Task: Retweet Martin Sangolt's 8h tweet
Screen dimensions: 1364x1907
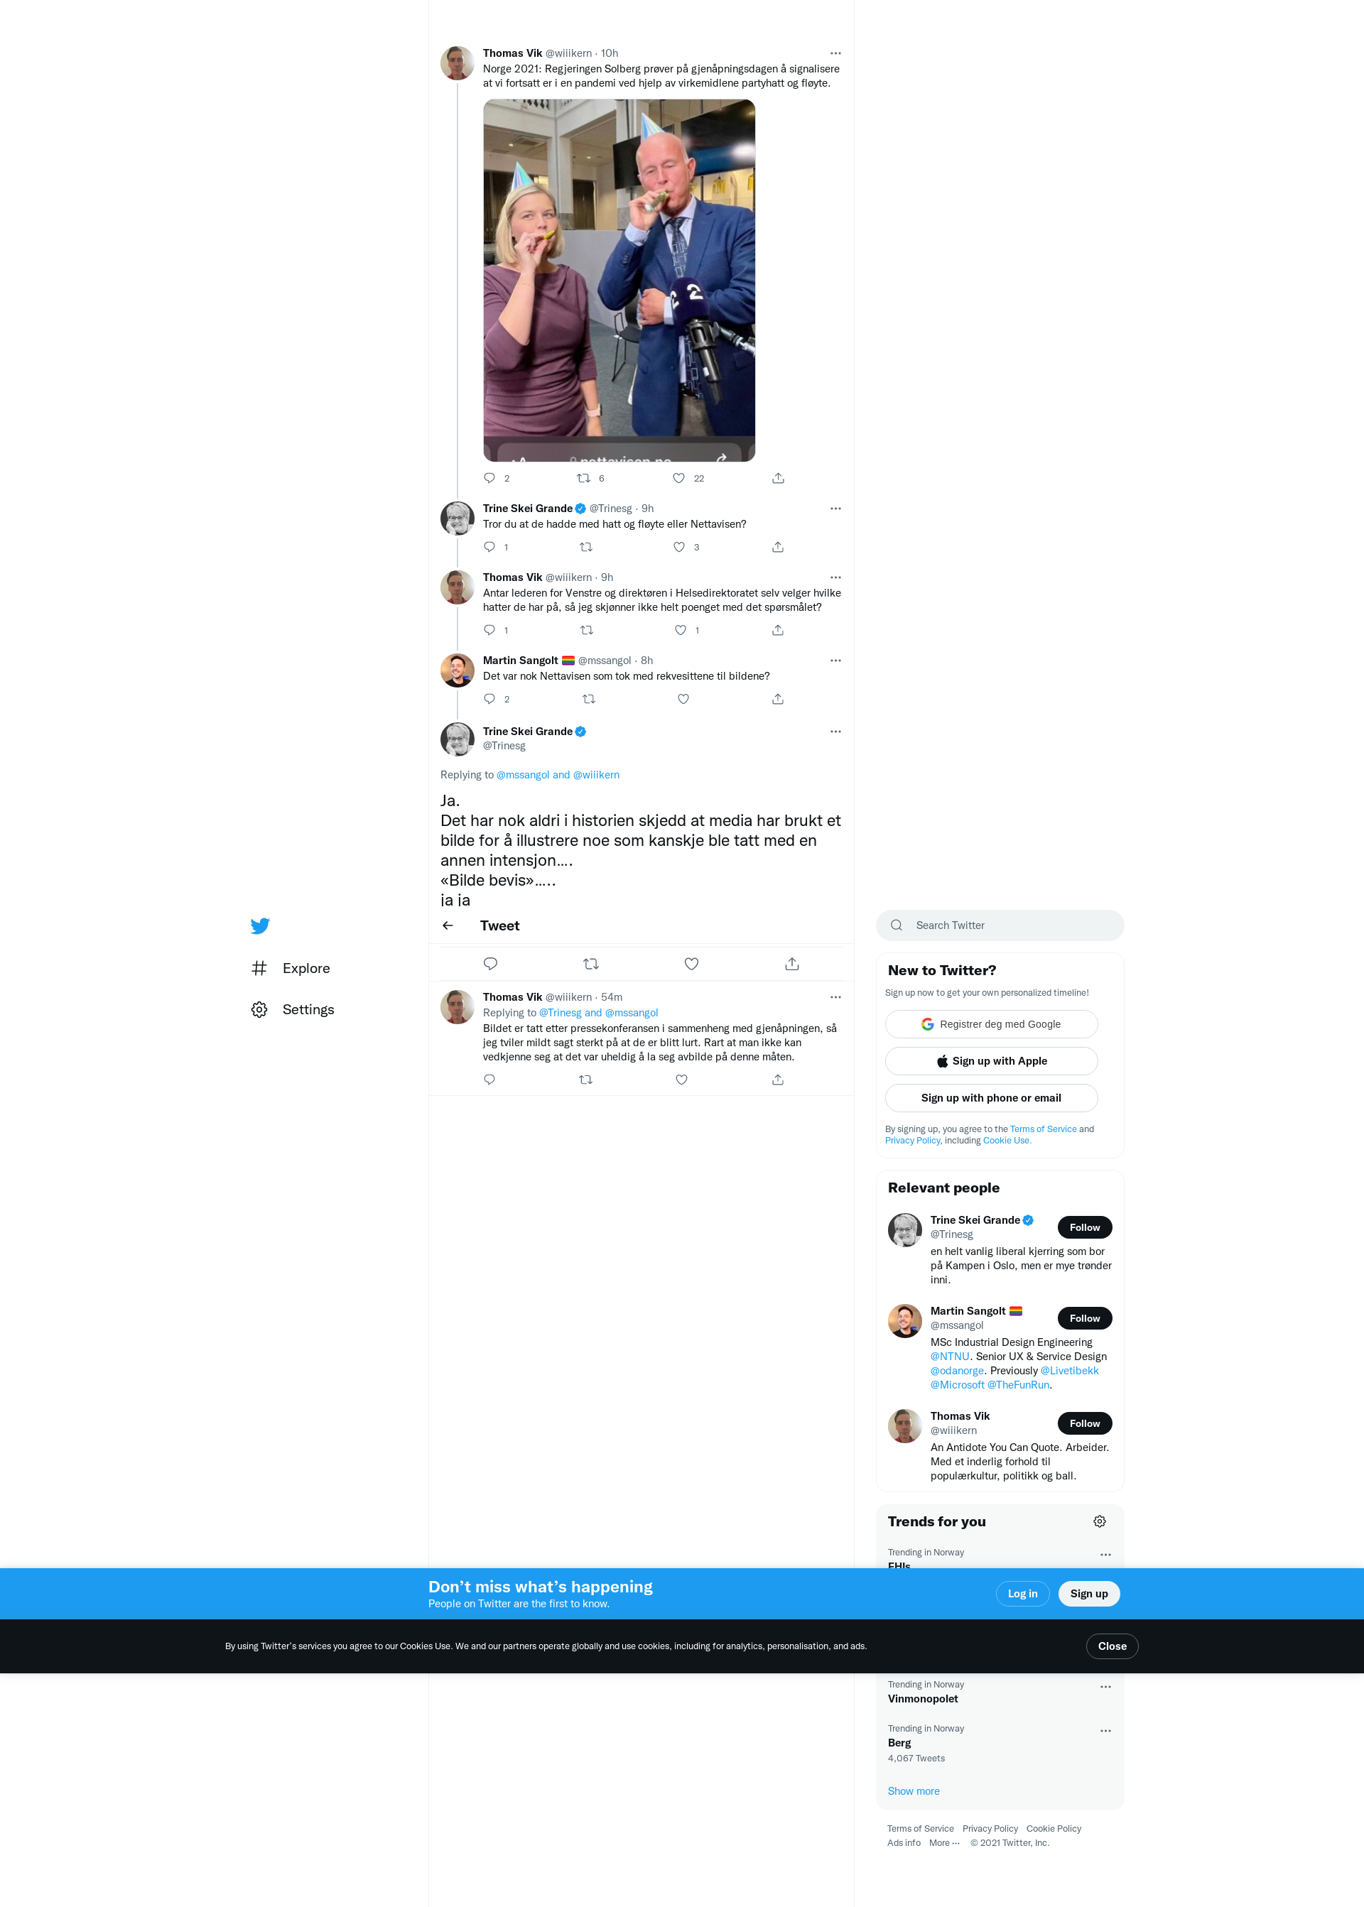Action: (x=589, y=699)
